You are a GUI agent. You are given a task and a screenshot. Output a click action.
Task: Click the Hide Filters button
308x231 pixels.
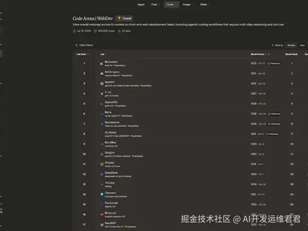coord(84,45)
